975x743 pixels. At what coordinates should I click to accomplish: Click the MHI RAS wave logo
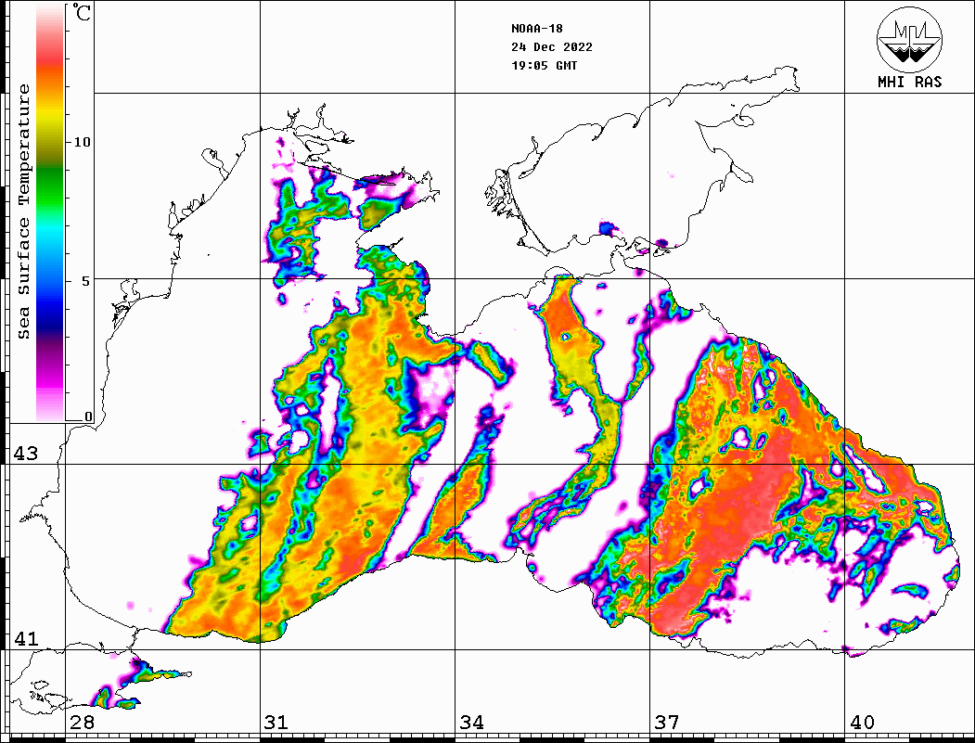pyautogui.click(x=909, y=39)
